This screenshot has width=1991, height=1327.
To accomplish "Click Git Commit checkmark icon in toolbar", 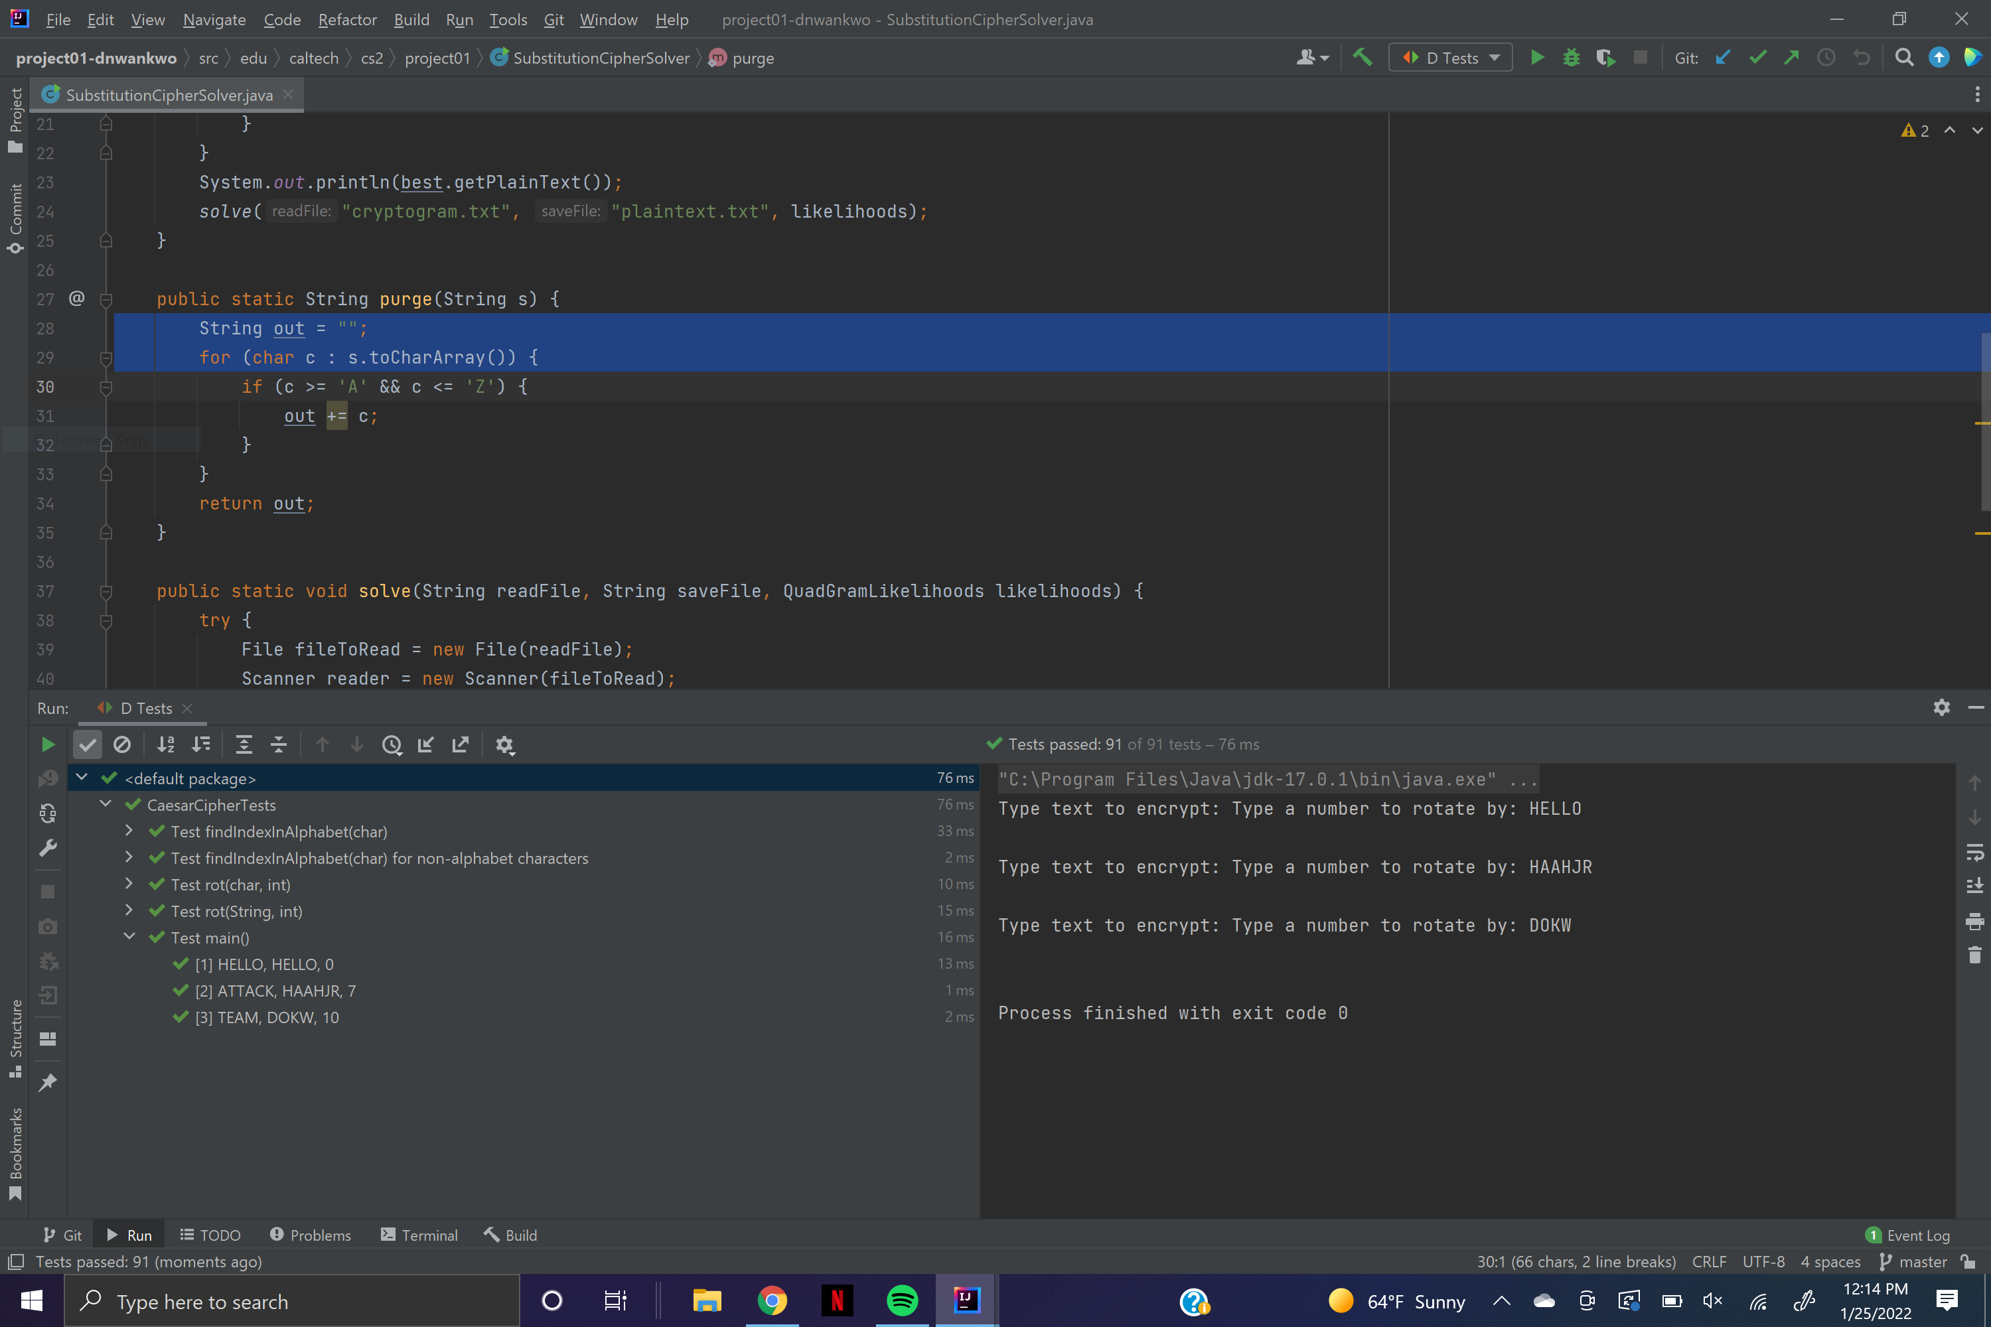I will coord(1757,58).
